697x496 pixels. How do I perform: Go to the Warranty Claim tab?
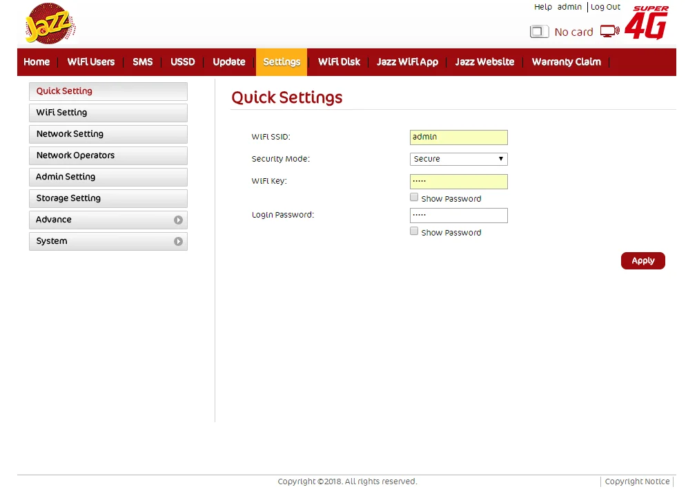coord(566,62)
